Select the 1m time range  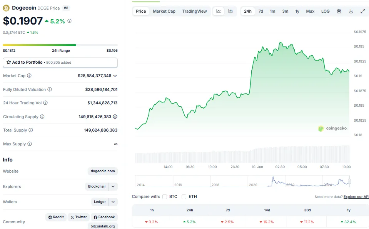[x=272, y=11]
